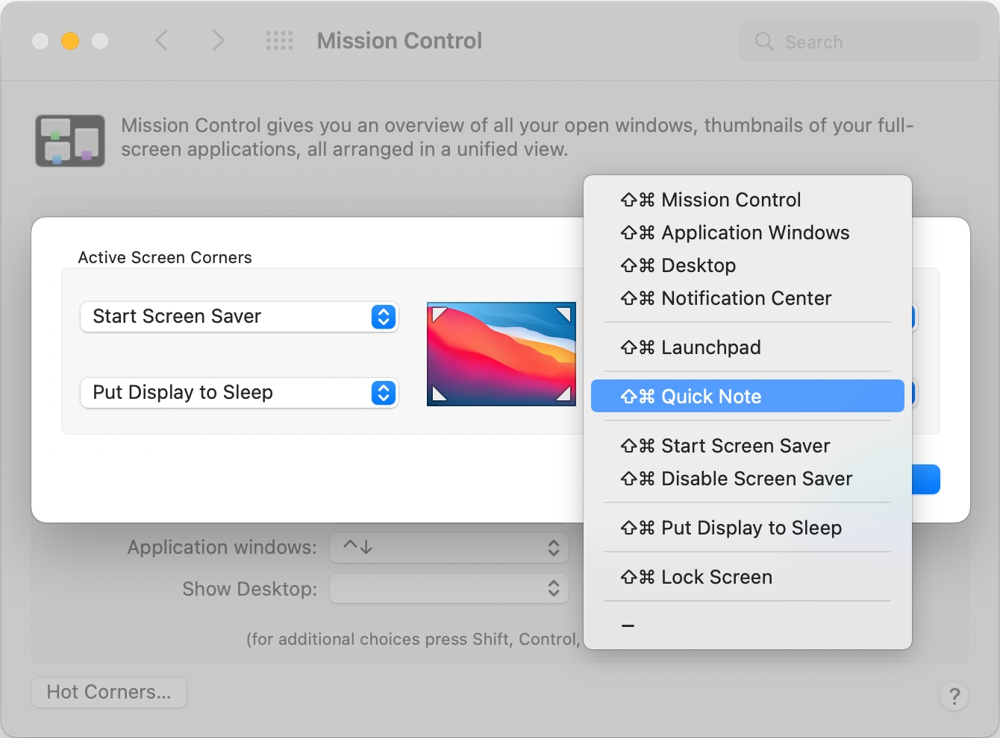
Task: Pick Desktop from the corner action menu
Action: coord(748,265)
